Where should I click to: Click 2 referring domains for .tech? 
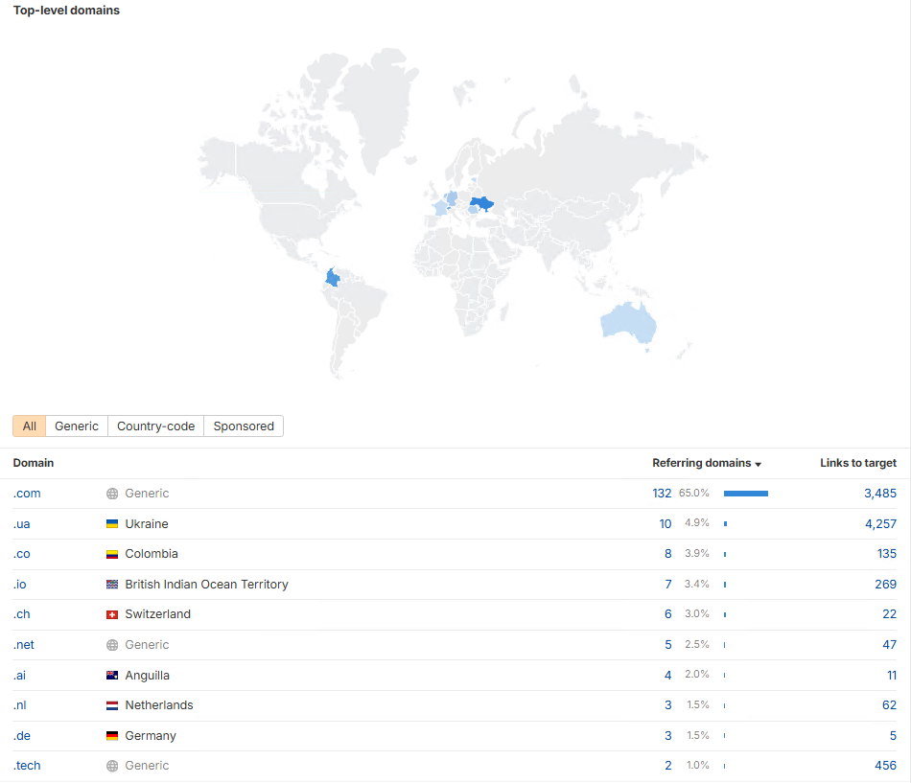tap(668, 766)
